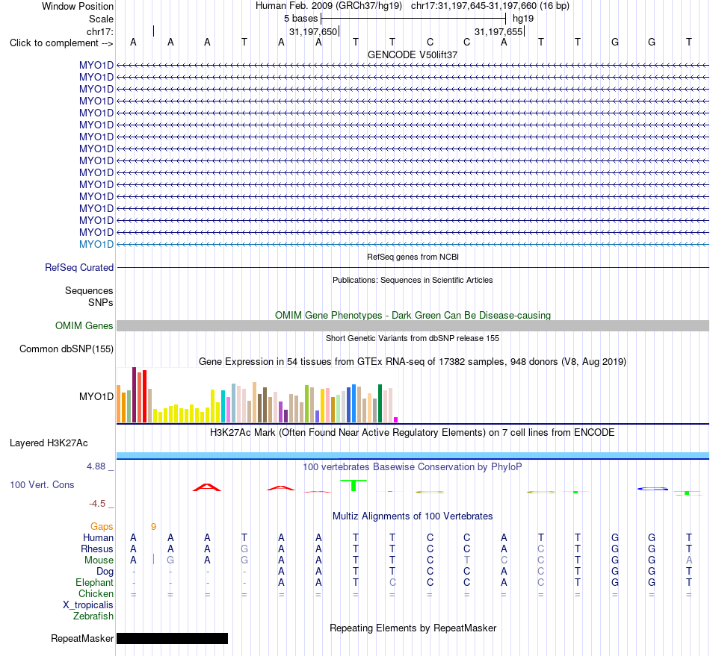The image size is (710, 656).
Task: Open the OMIM Gene Phenotypes track title
Action: pos(413,315)
